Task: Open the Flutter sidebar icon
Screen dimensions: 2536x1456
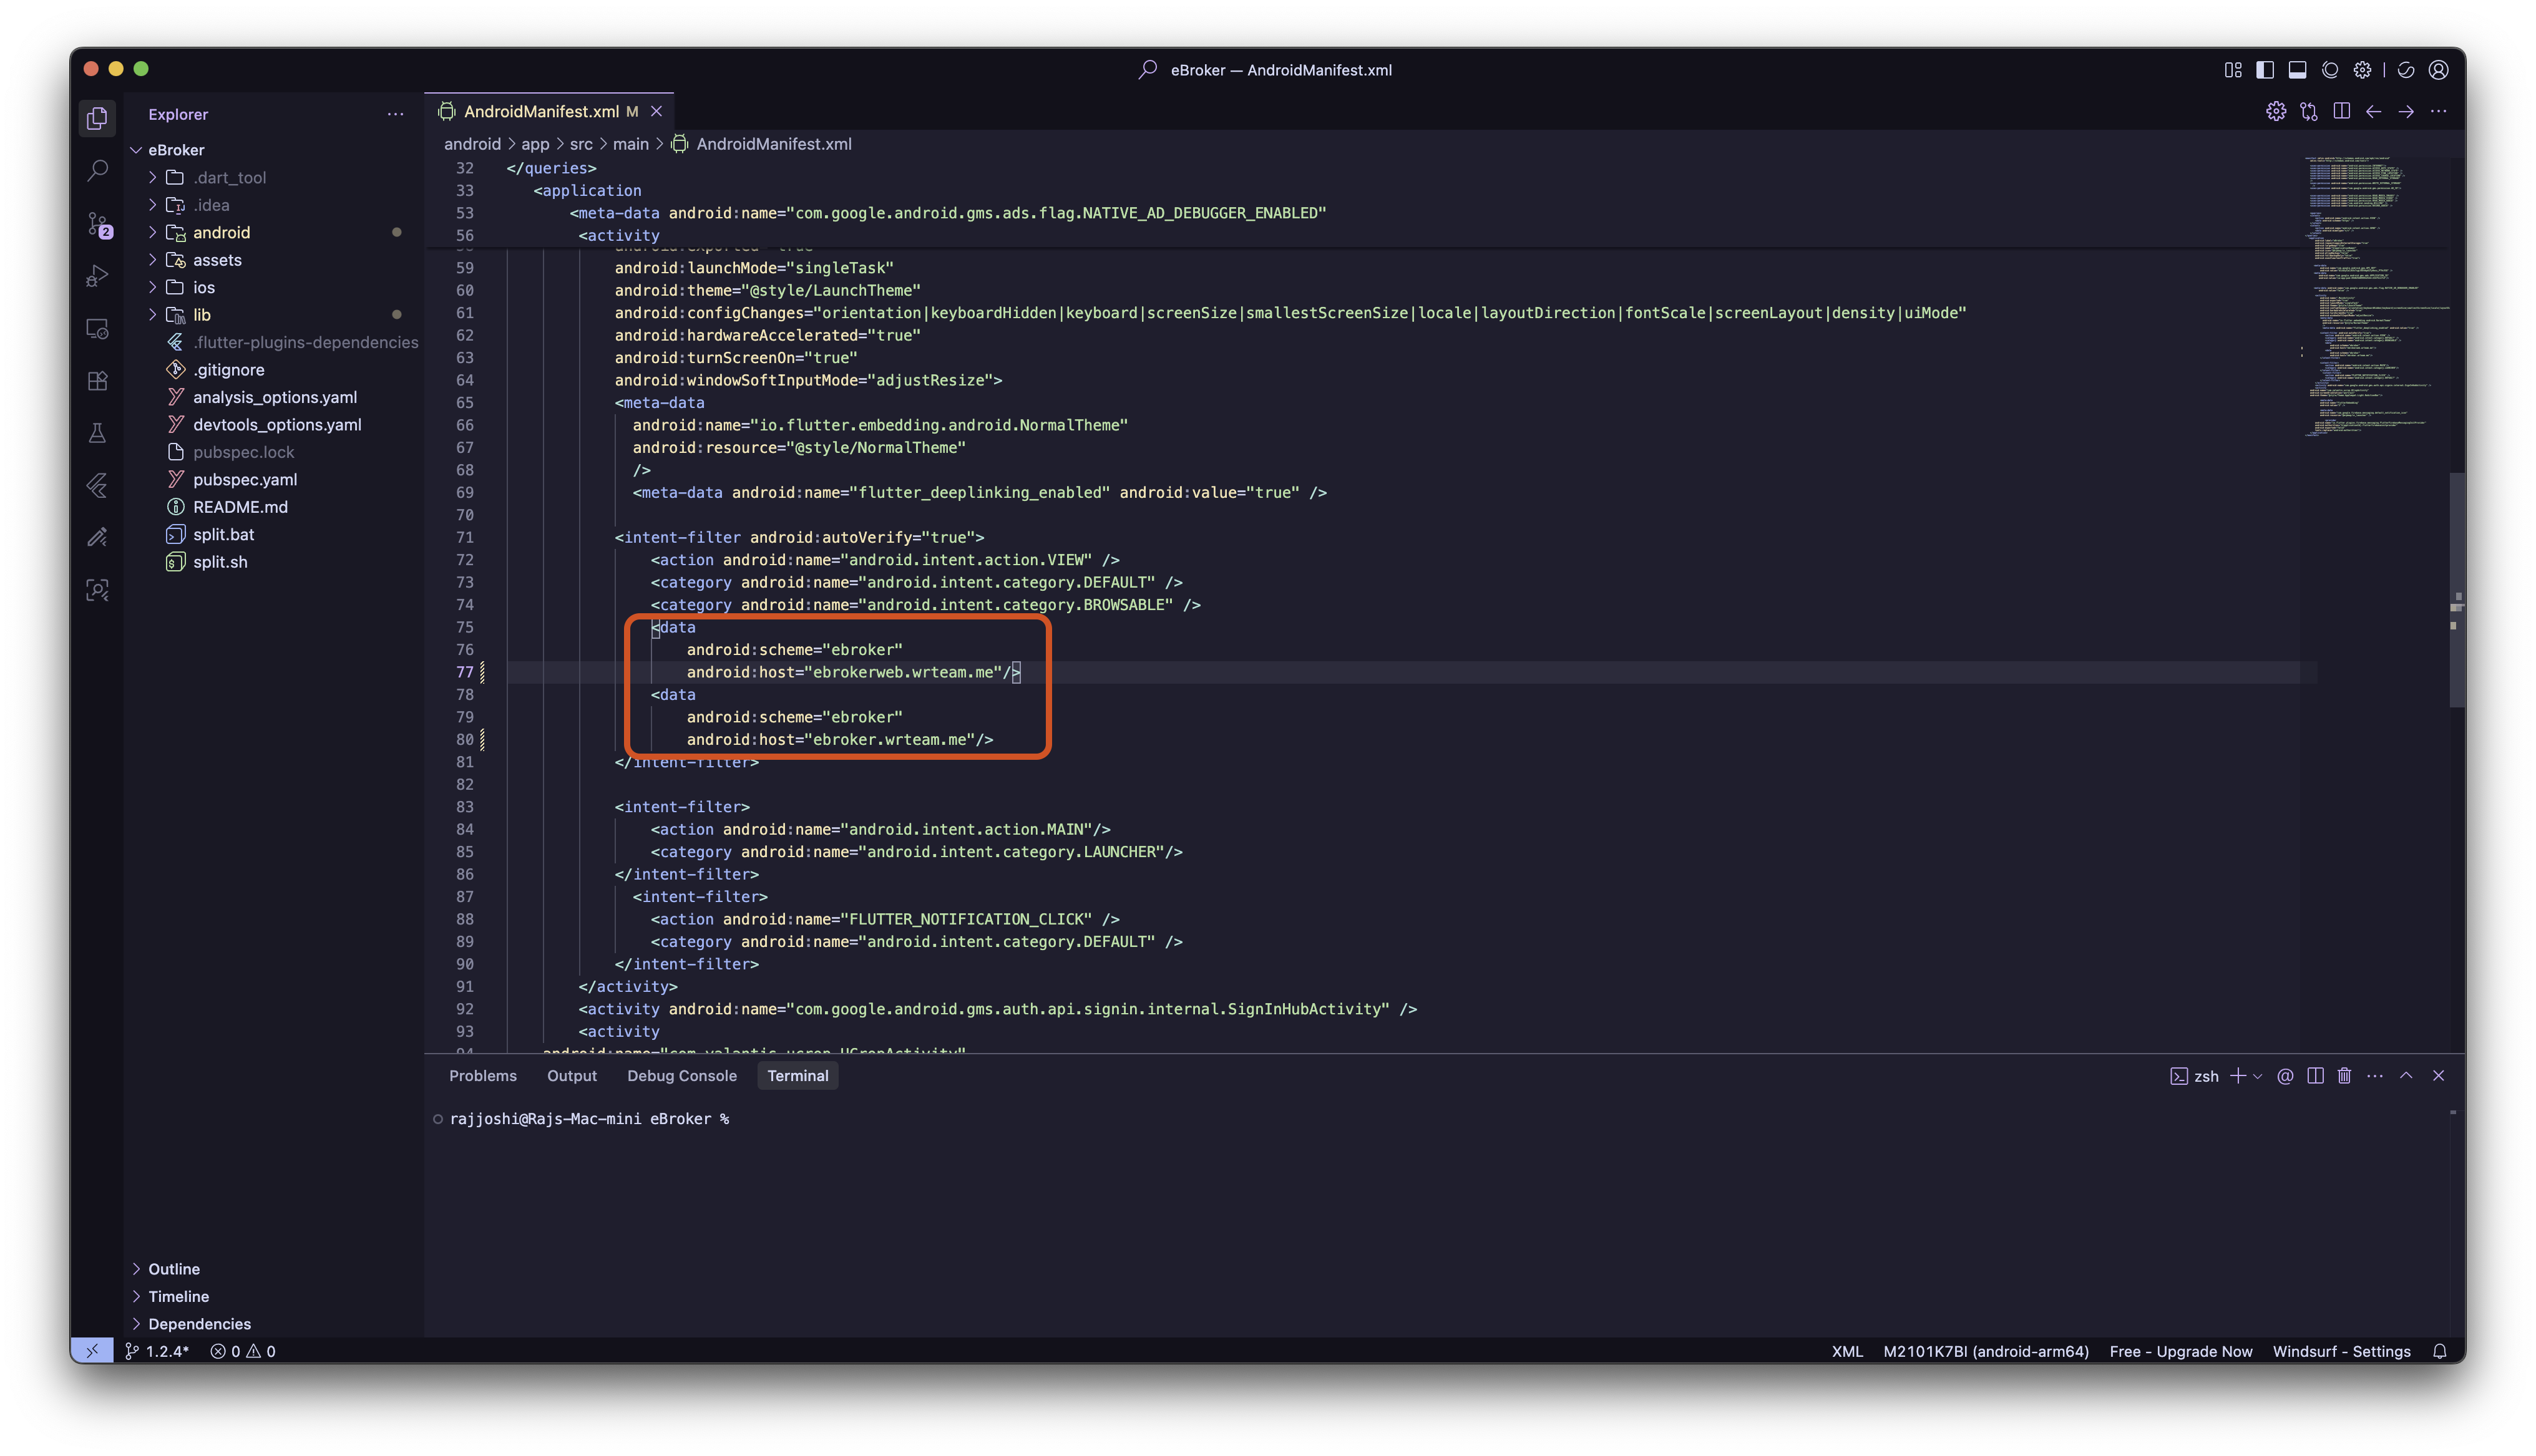Action: [x=97, y=486]
